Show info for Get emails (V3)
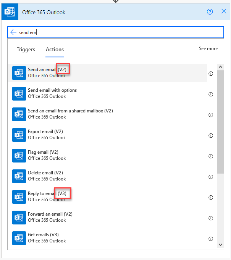This screenshot has width=231, height=260. tap(211, 239)
